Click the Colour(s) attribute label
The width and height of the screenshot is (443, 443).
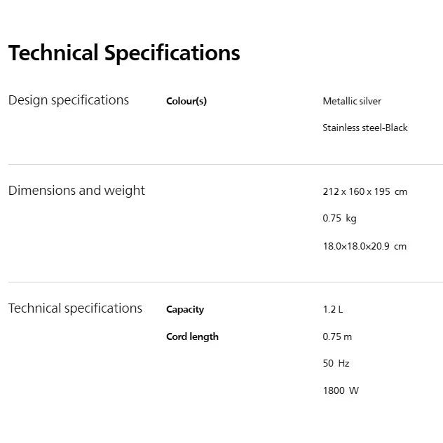coord(186,102)
